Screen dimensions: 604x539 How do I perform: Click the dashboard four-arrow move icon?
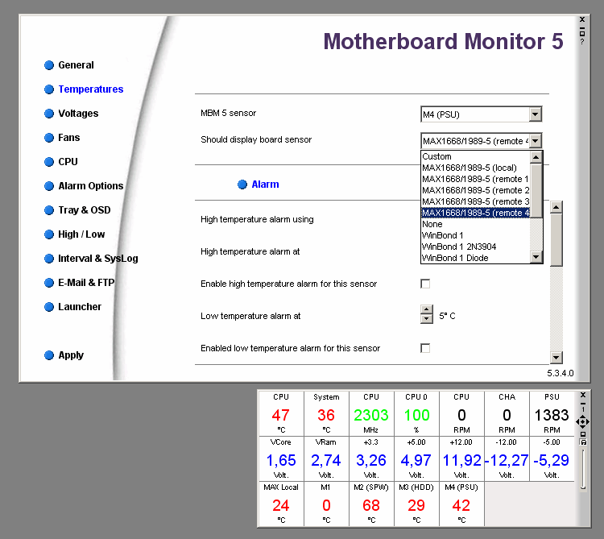[x=583, y=421]
